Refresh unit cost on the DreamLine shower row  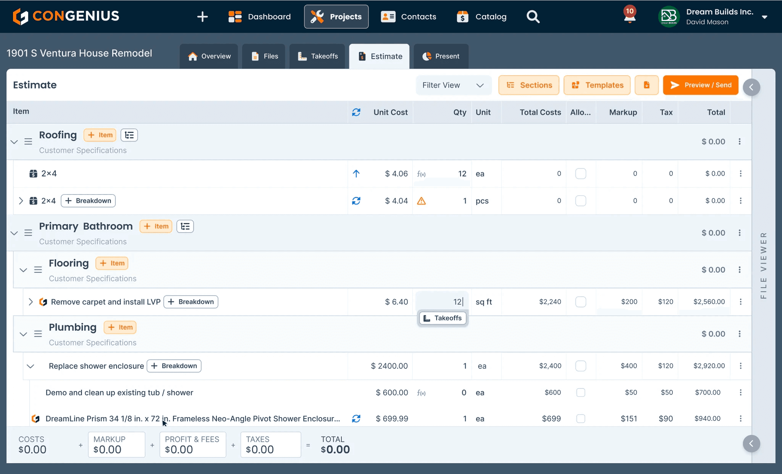[356, 419]
